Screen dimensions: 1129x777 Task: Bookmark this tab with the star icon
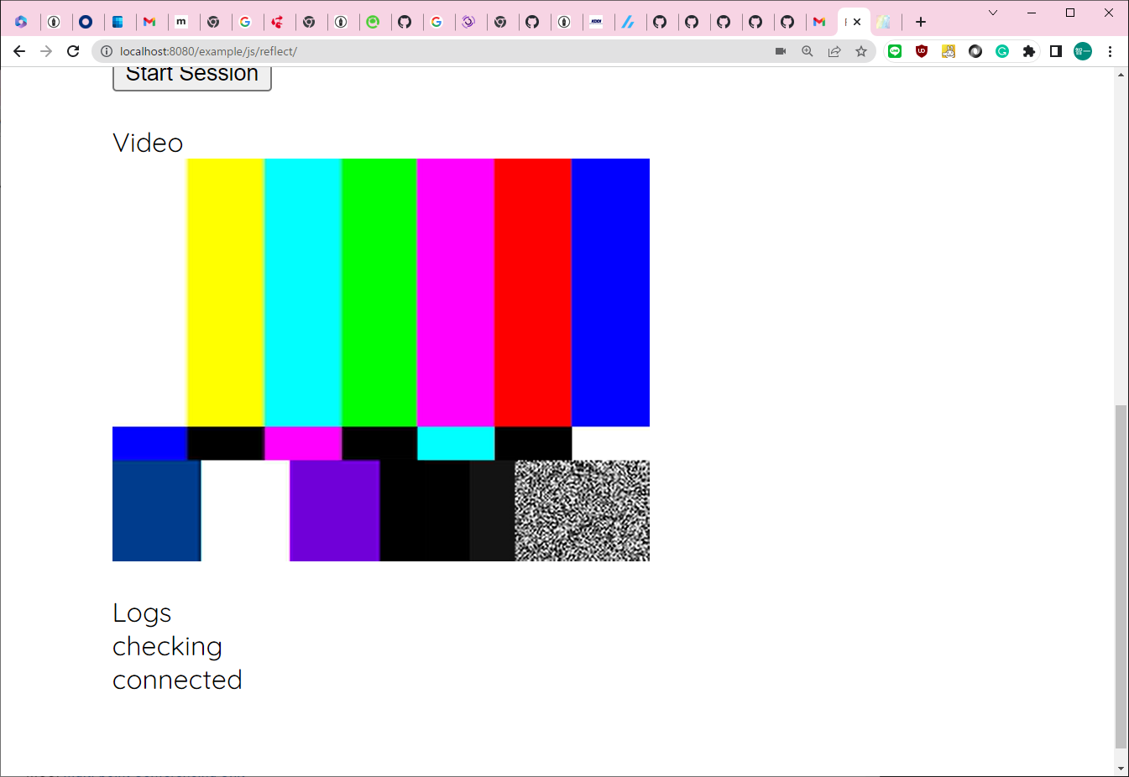[860, 51]
